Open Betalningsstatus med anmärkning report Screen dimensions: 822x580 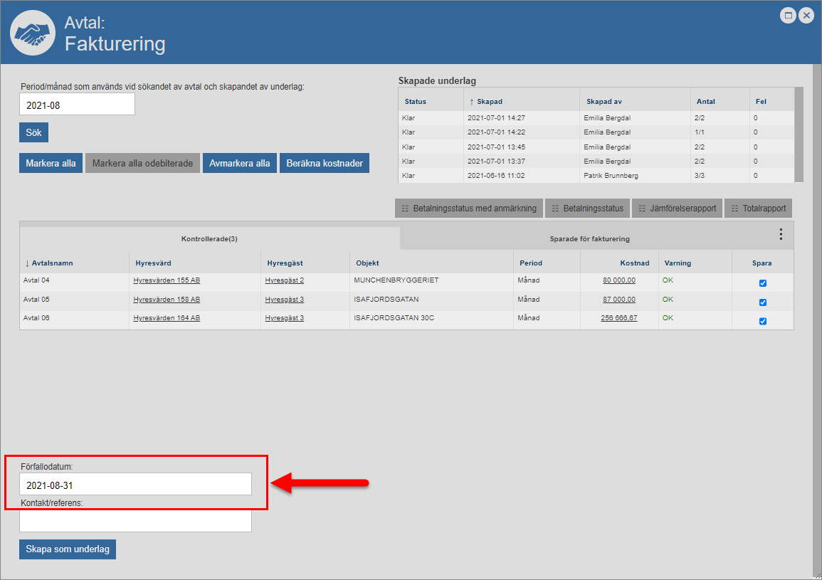click(469, 209)
